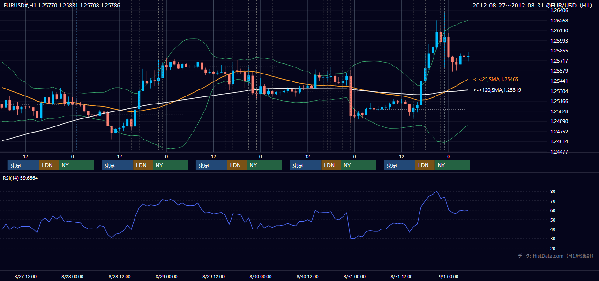Viewport: 599px width, 281px height.
Task: Click the second 東京 session block
Action: 118,165
